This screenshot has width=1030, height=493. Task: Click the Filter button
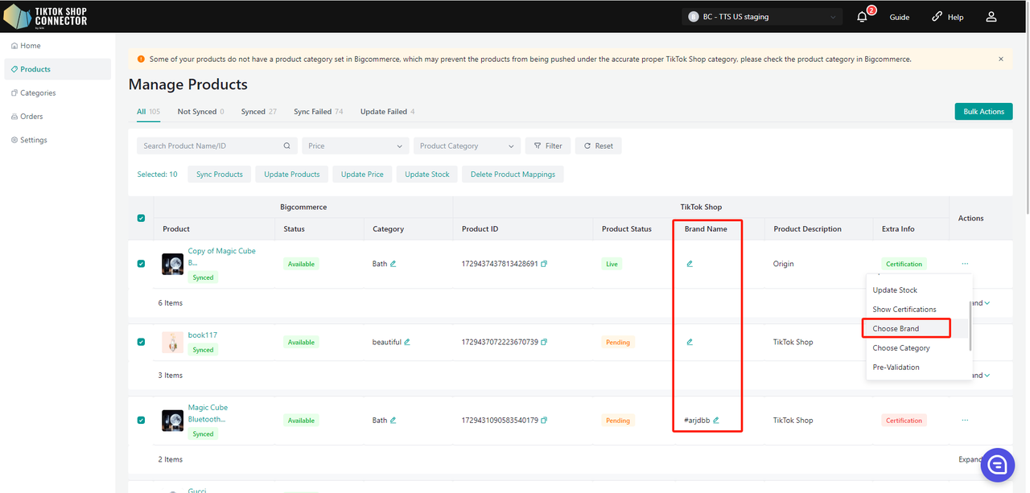click(548, 146)
